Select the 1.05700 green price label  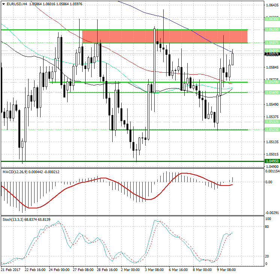coord(272,82)
